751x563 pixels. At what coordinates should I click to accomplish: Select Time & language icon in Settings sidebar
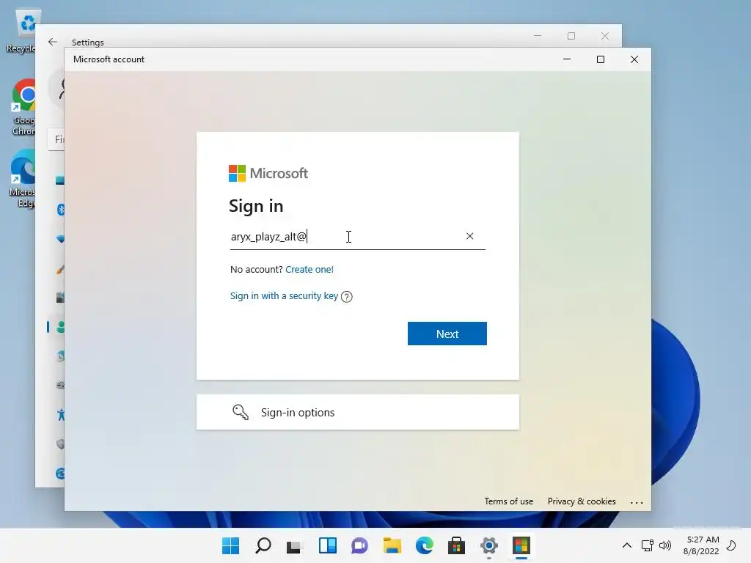click(60, 356)
